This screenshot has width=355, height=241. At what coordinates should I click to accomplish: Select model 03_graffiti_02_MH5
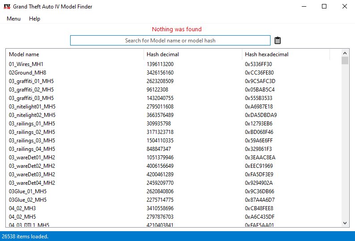(31, 90)
